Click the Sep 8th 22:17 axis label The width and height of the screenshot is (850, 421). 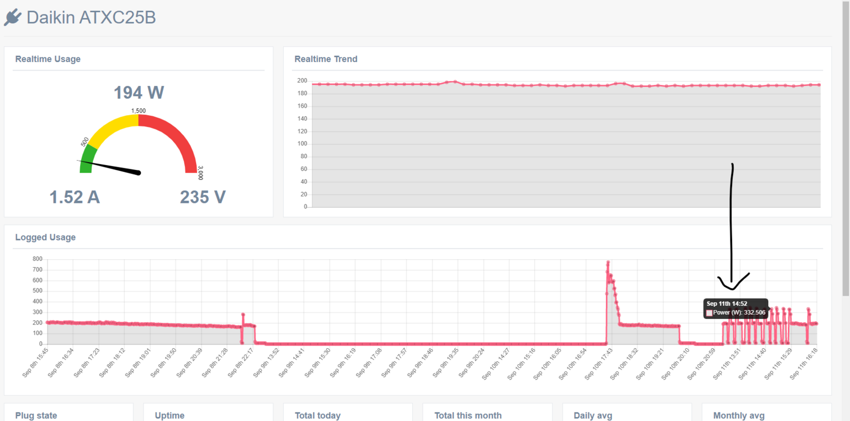tap(241, 363)
